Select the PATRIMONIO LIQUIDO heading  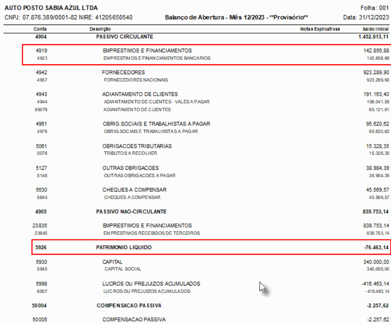(x=124, y=248)
